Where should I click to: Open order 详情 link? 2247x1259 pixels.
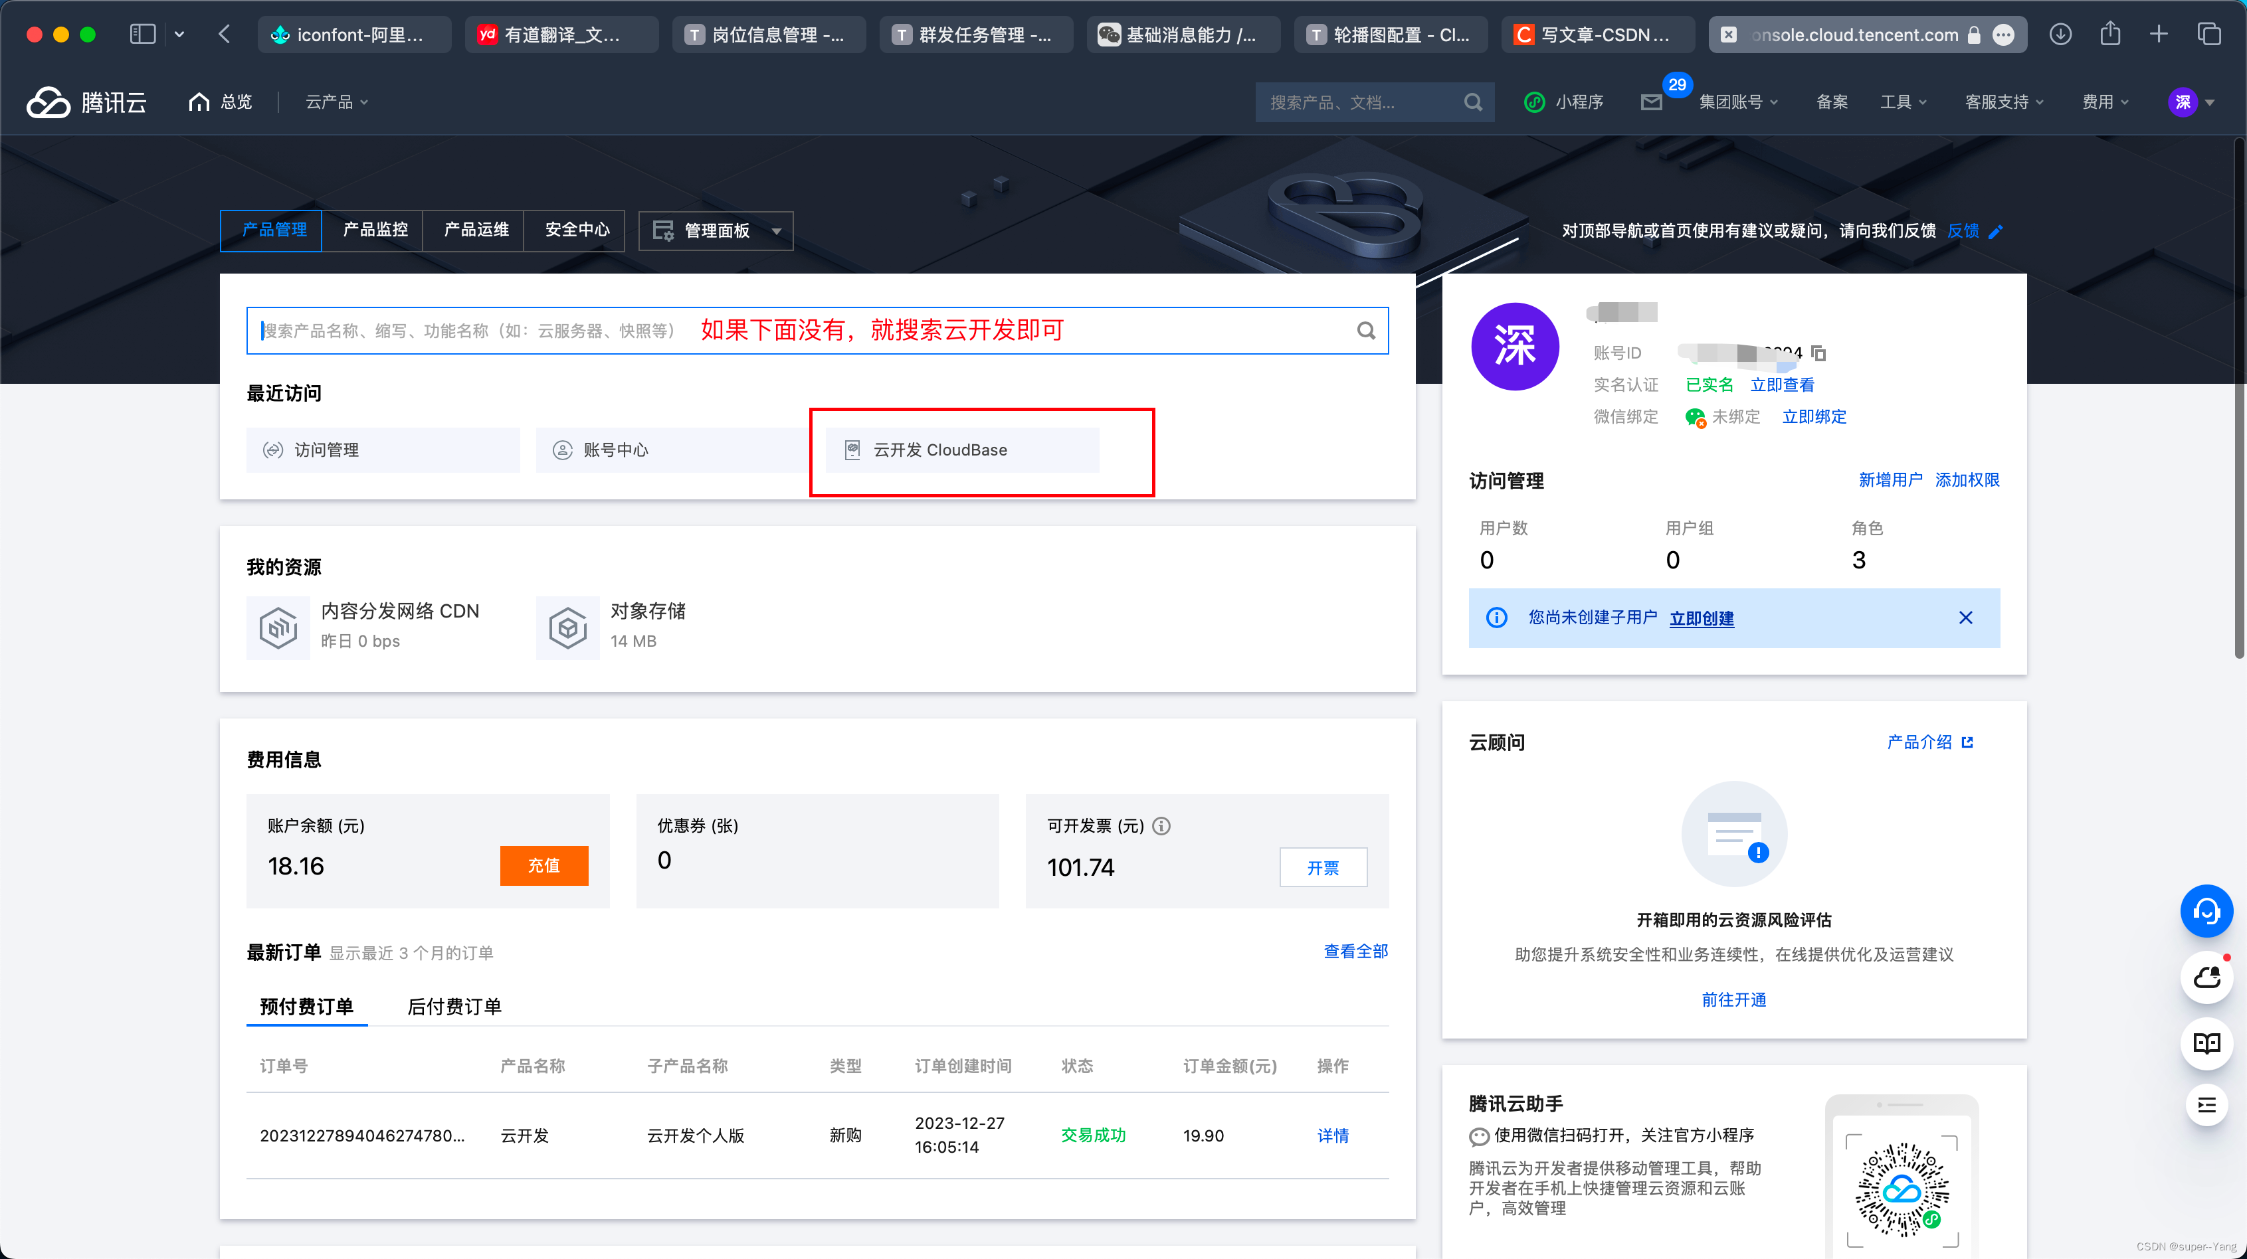(1333, 1135)
